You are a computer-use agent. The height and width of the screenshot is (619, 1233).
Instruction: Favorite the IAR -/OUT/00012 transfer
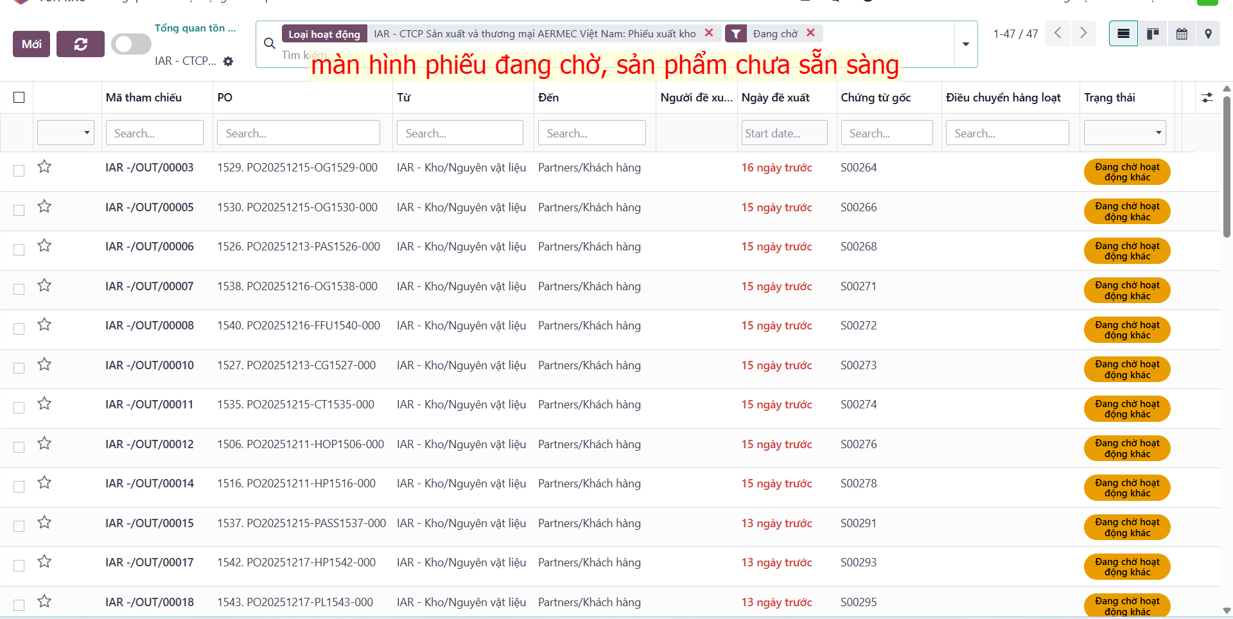pos(44,444)
